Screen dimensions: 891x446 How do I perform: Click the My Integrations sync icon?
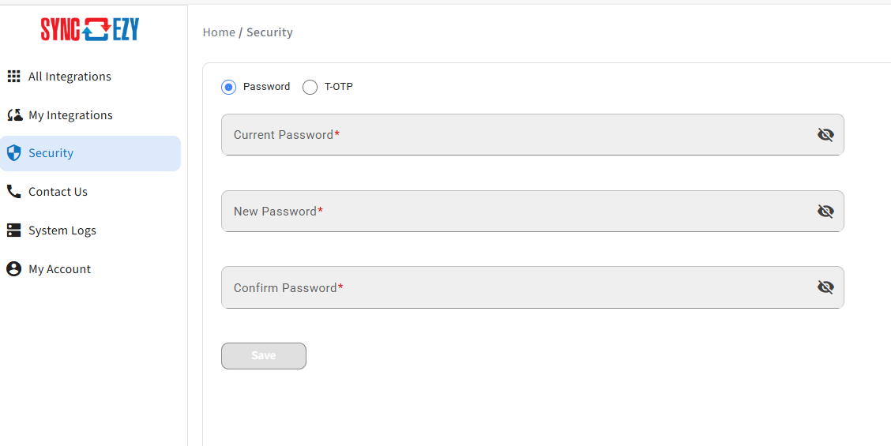point(13,114)
